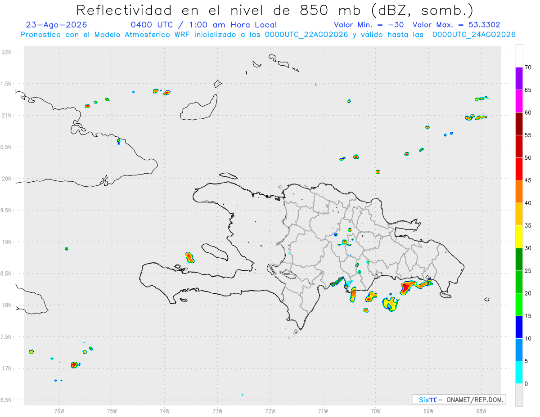Click the date text '23-Ago-2026'

(57, 25)
